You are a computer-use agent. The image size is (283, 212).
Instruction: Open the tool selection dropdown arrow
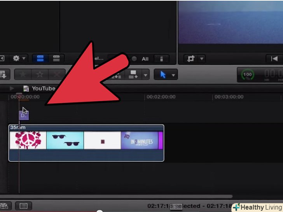[173, 75]
